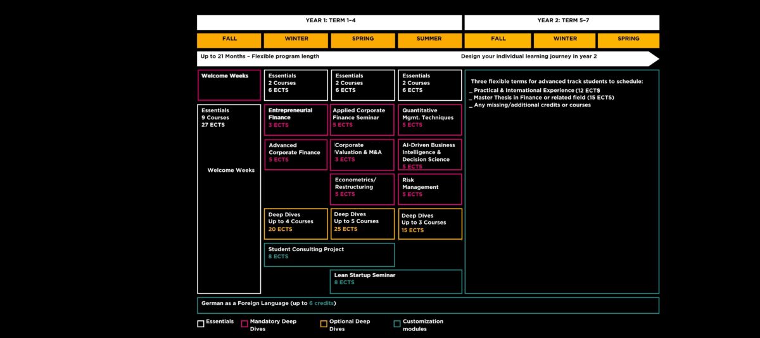Open the Lean Startup Seminar box
The image size is (760, 338).
coord(396,282)
